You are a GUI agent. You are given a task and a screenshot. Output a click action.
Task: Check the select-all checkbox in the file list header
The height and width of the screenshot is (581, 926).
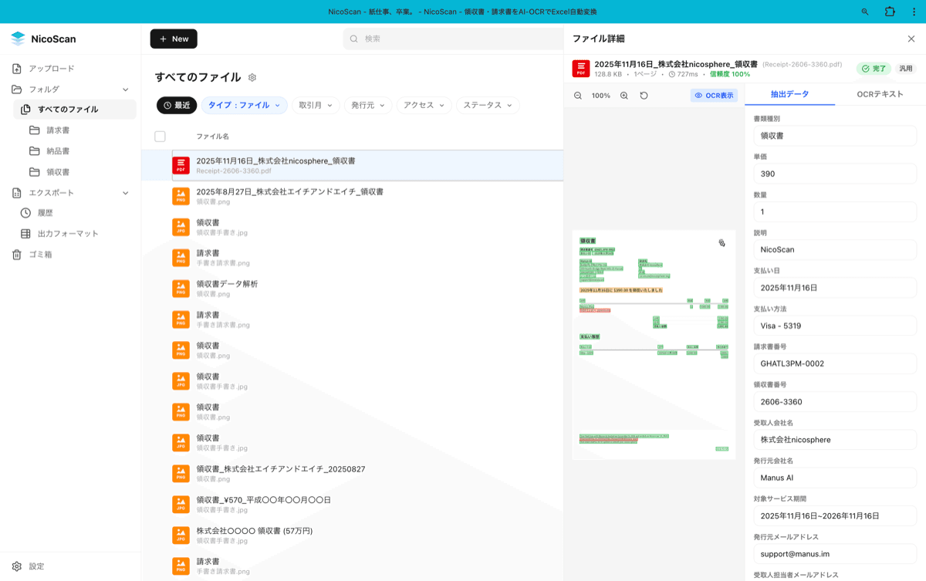[x=160, y=137]
